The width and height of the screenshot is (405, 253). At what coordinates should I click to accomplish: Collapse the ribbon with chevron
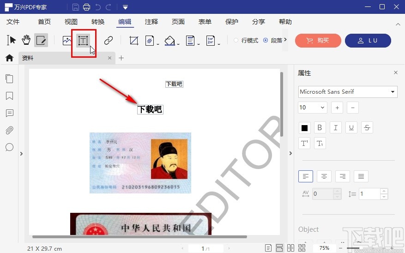[x=398, y=24]
